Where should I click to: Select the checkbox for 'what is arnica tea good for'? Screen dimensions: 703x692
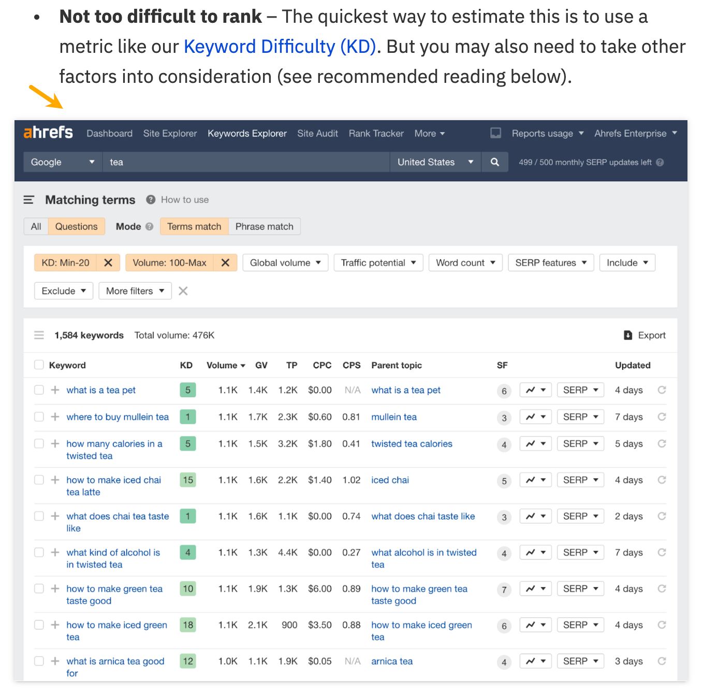pos(39,661)
